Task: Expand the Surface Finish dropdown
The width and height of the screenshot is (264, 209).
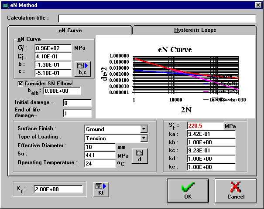Action: coord(144,129)
